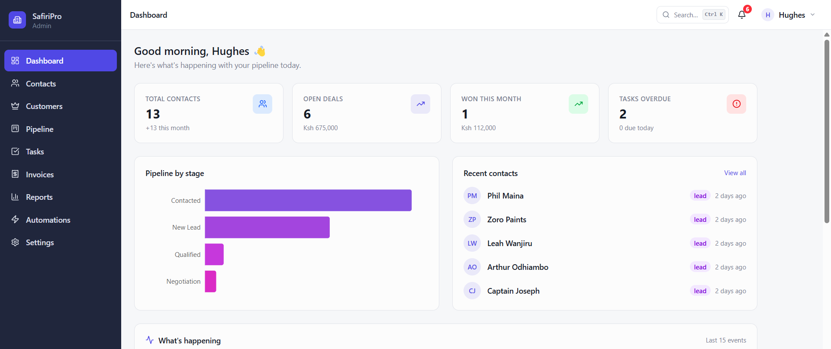Click the lead tag for Arthur Odhiambo
Screen dimensions: 831x349
click(700, 267)
